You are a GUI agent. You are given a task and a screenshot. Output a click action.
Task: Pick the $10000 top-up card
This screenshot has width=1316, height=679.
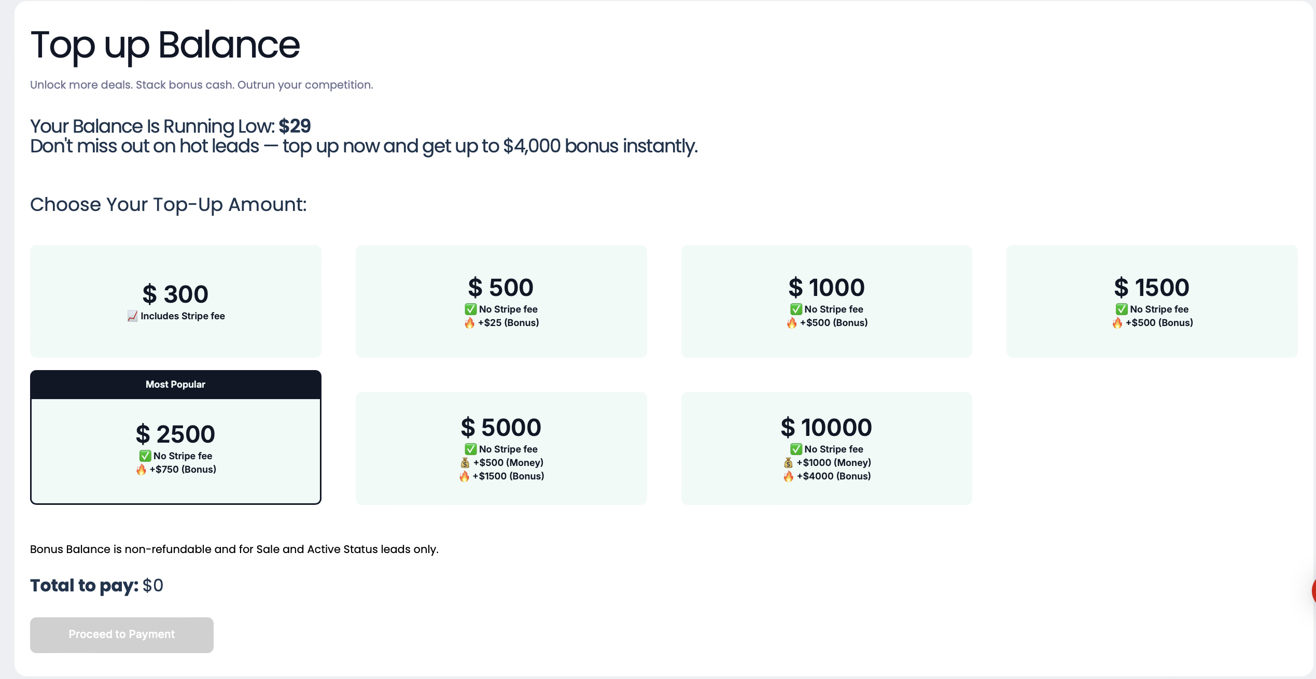(827, 448)
